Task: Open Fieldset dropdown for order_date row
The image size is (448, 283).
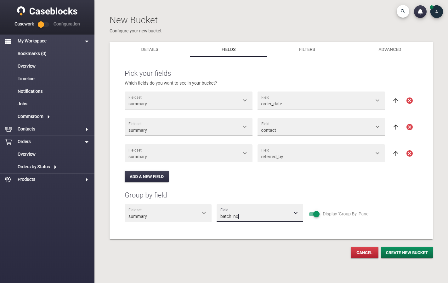Action: click(x=189, y=101)
